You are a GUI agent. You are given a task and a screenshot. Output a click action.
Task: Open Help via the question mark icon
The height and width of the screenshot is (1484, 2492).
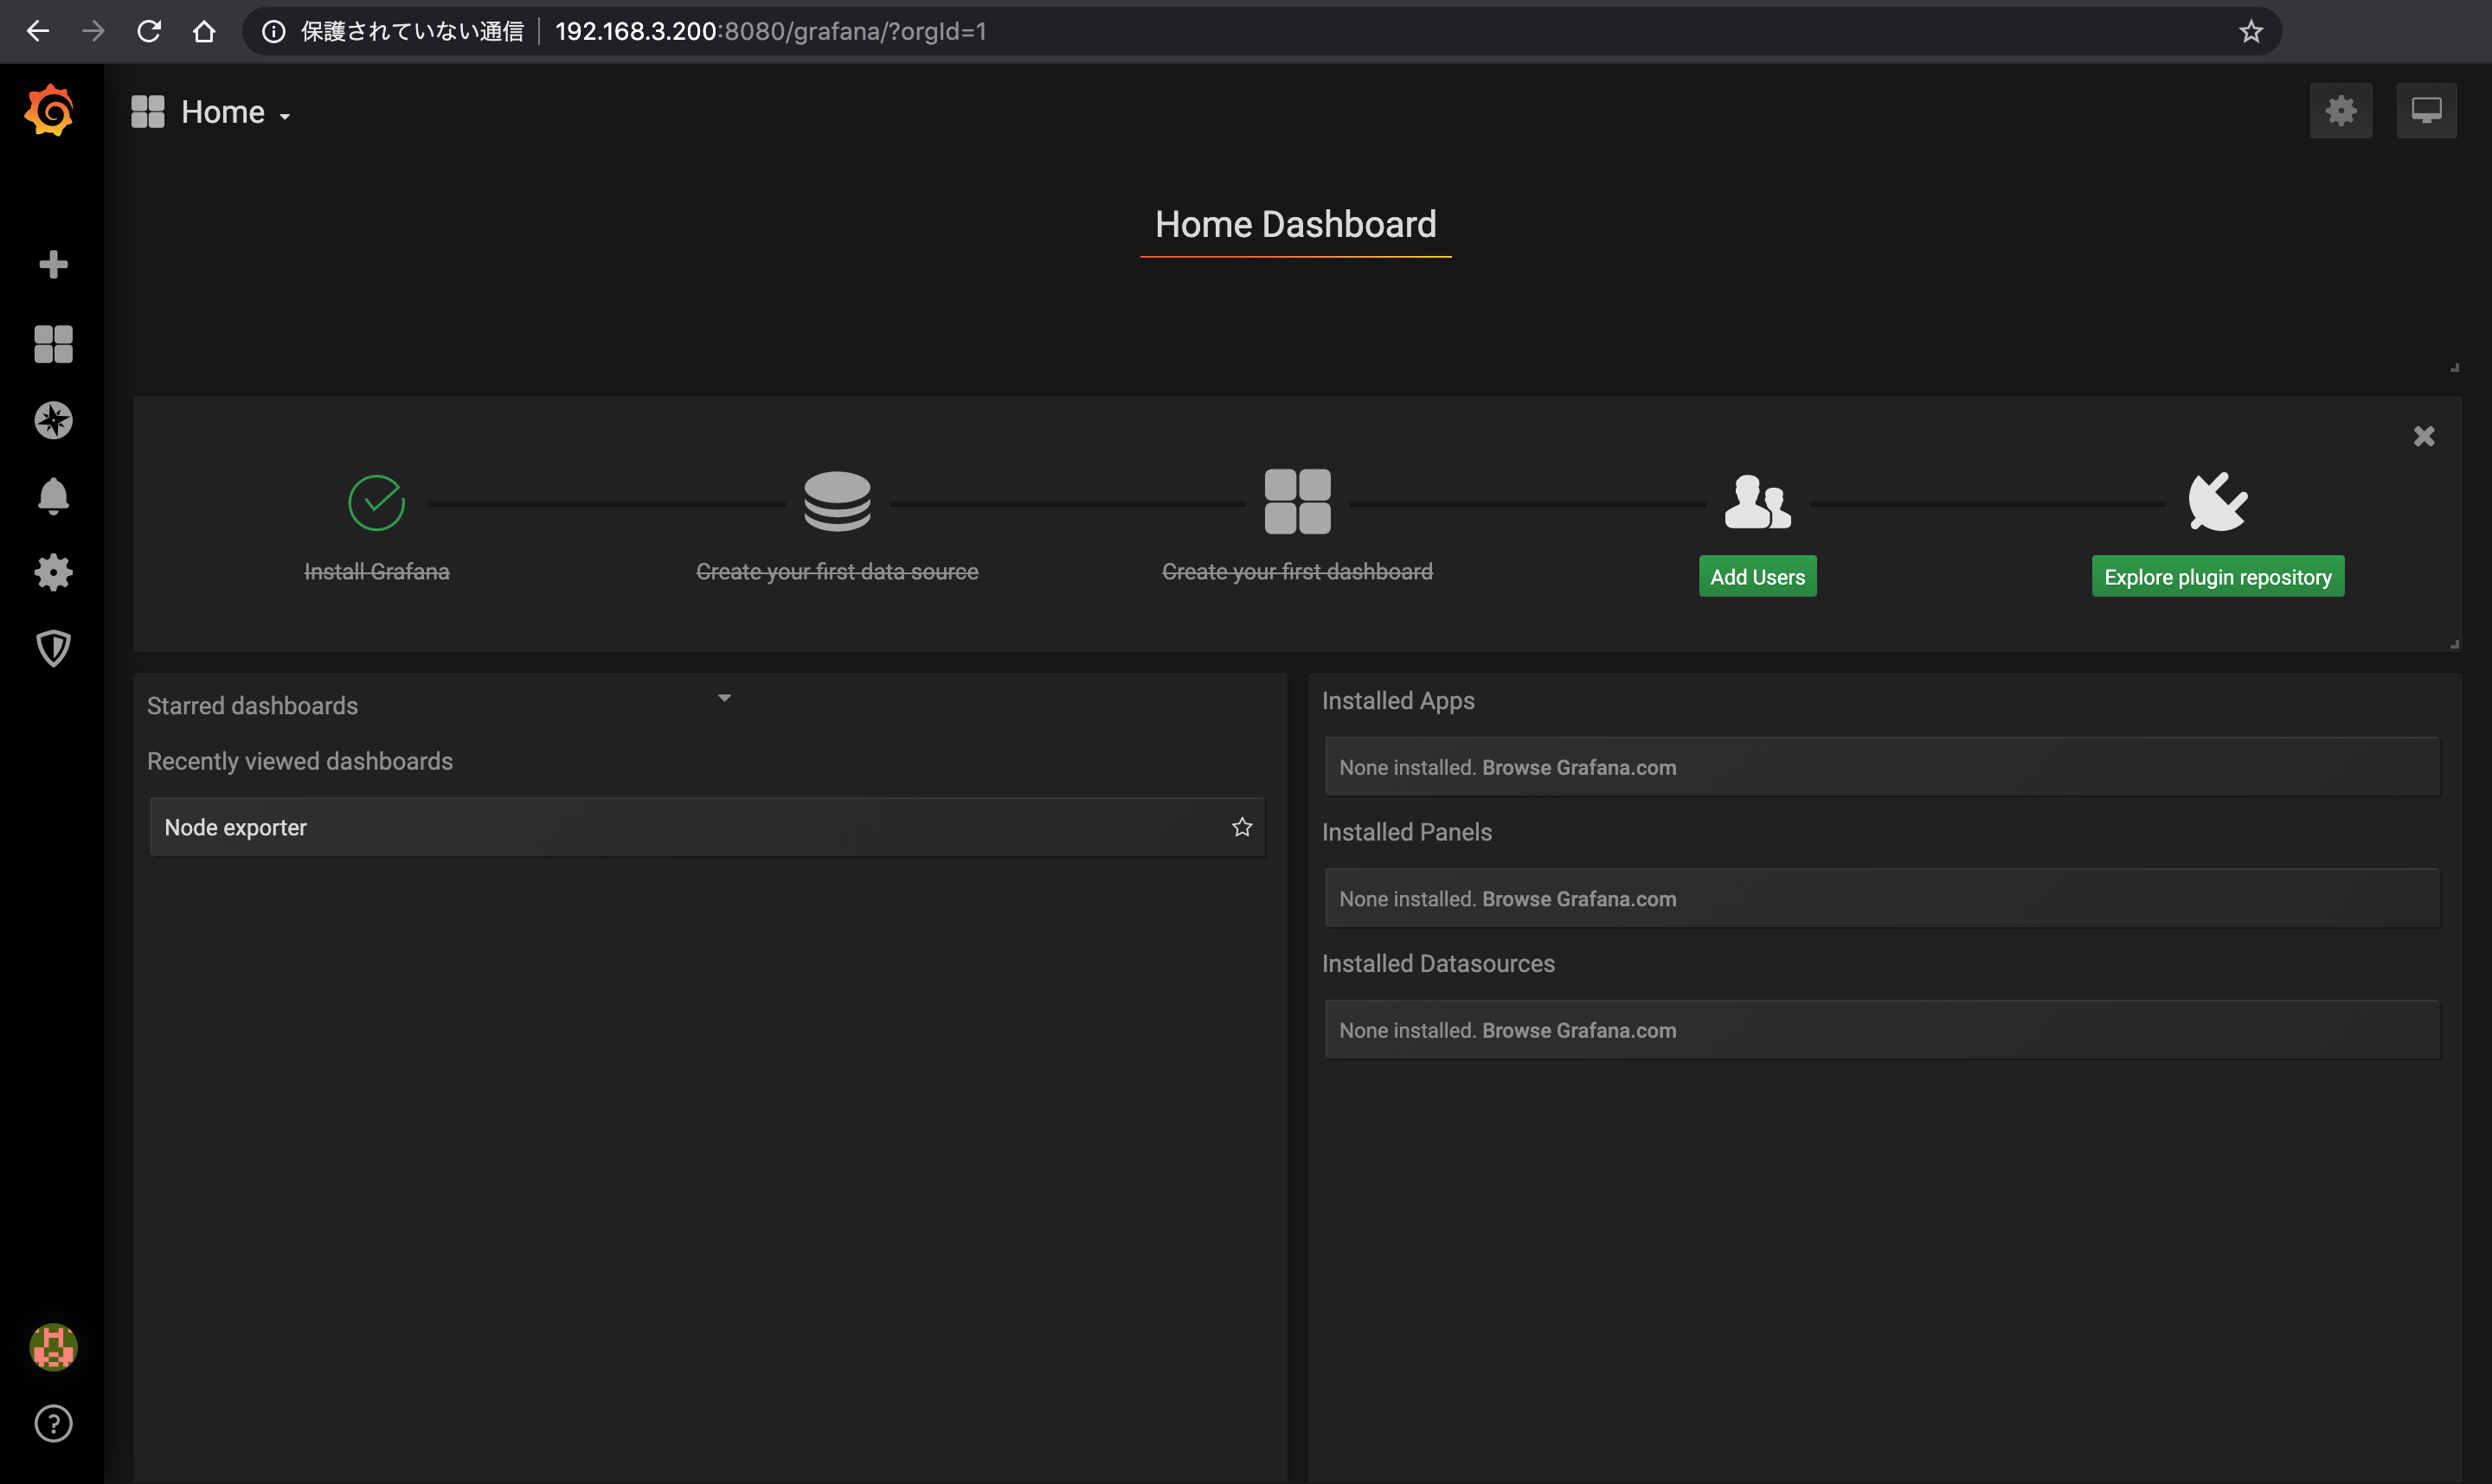click(53, 1423)
